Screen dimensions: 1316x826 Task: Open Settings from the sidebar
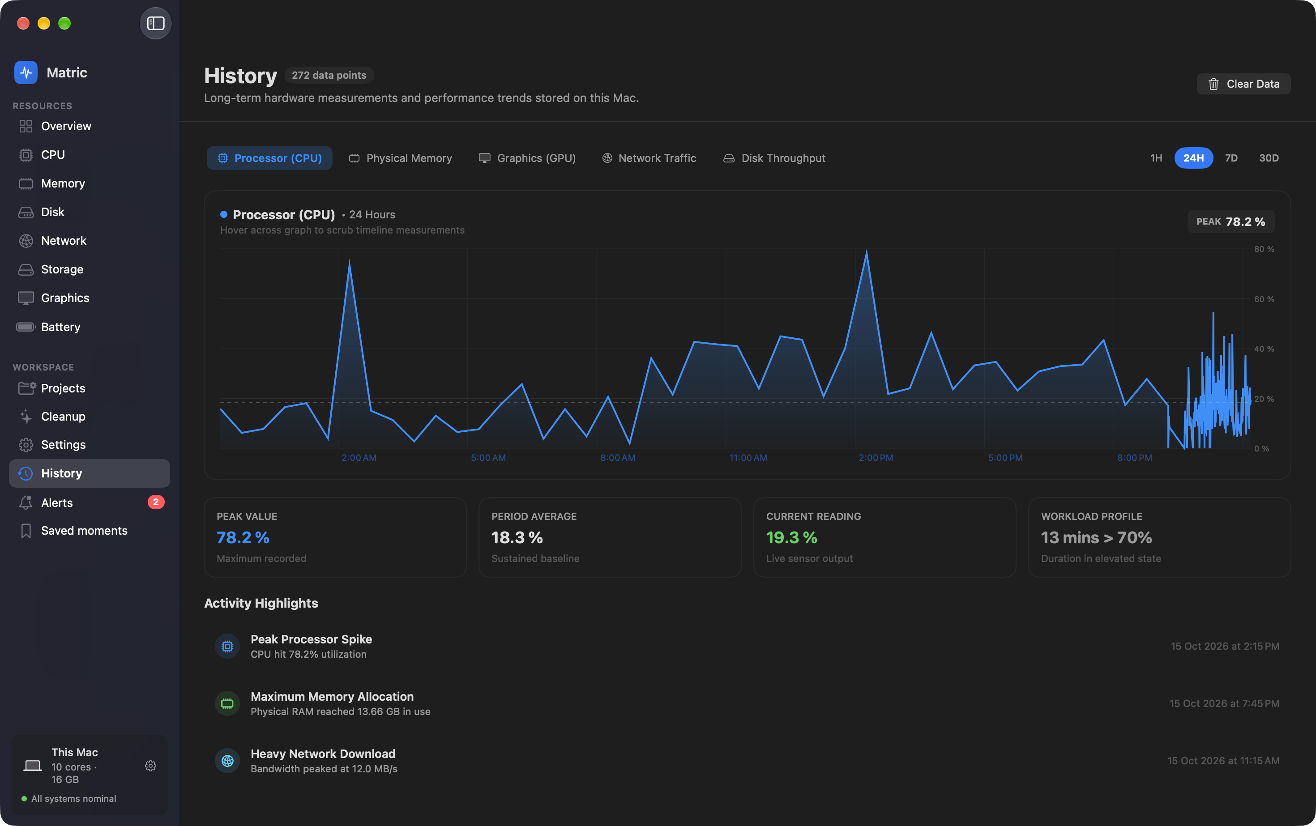pos(90,445)
